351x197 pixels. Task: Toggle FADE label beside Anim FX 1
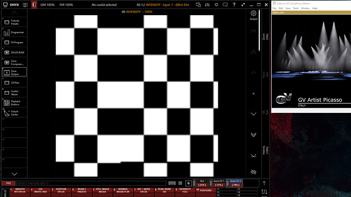tap(211, 183)
